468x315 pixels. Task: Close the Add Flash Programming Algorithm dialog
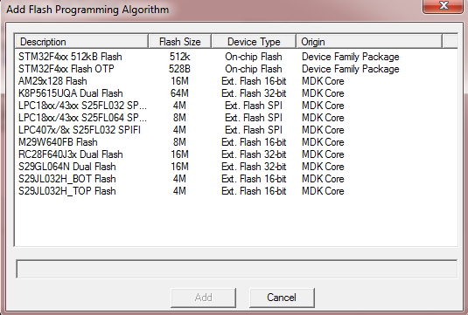tap(443, 6)
